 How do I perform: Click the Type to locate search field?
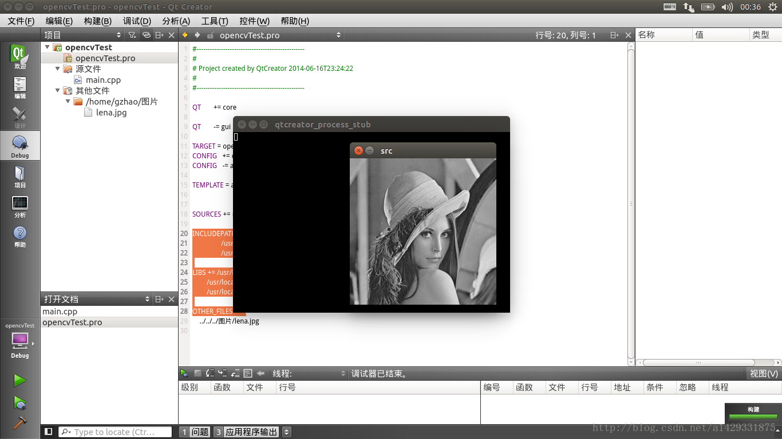coord(114,432)
